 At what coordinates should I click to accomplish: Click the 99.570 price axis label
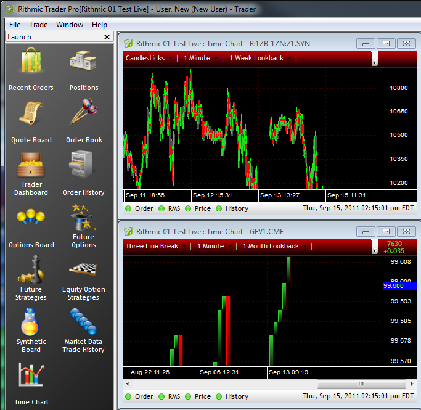(401, 361)
